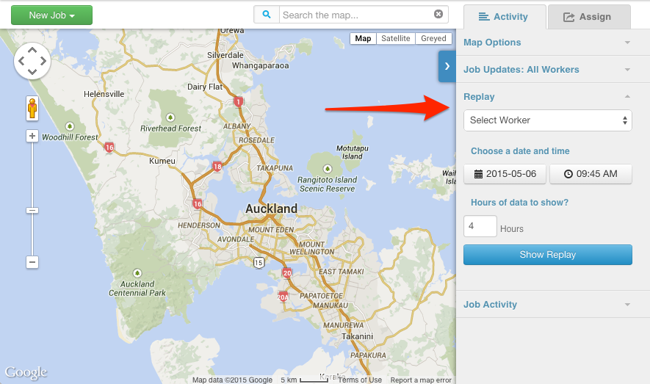Screen dimensions: 650x384
Task: Click the Auckland city label
Action: [271, 209]
